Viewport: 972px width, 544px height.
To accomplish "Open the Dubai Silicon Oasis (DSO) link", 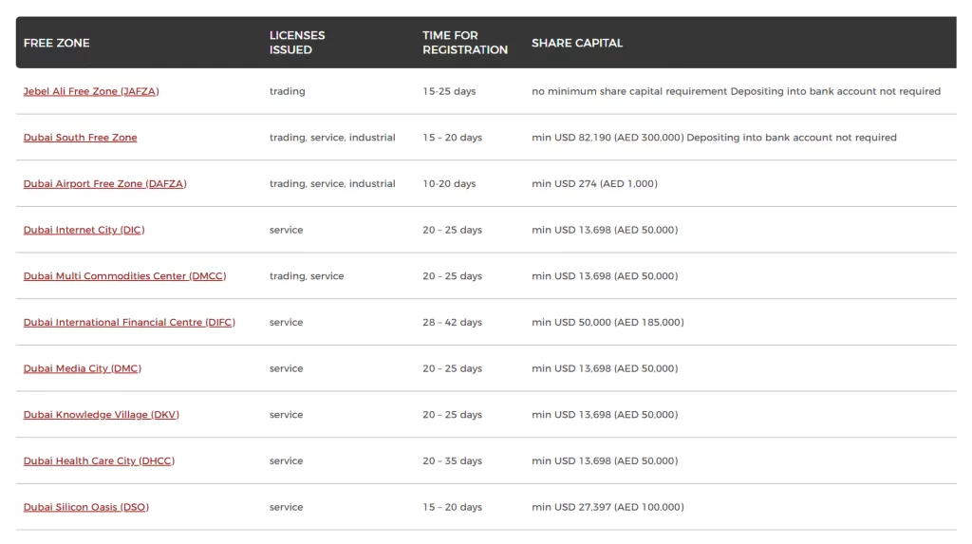I will [85, 507].
